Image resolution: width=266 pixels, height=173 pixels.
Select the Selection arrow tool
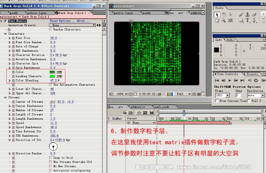217,15
